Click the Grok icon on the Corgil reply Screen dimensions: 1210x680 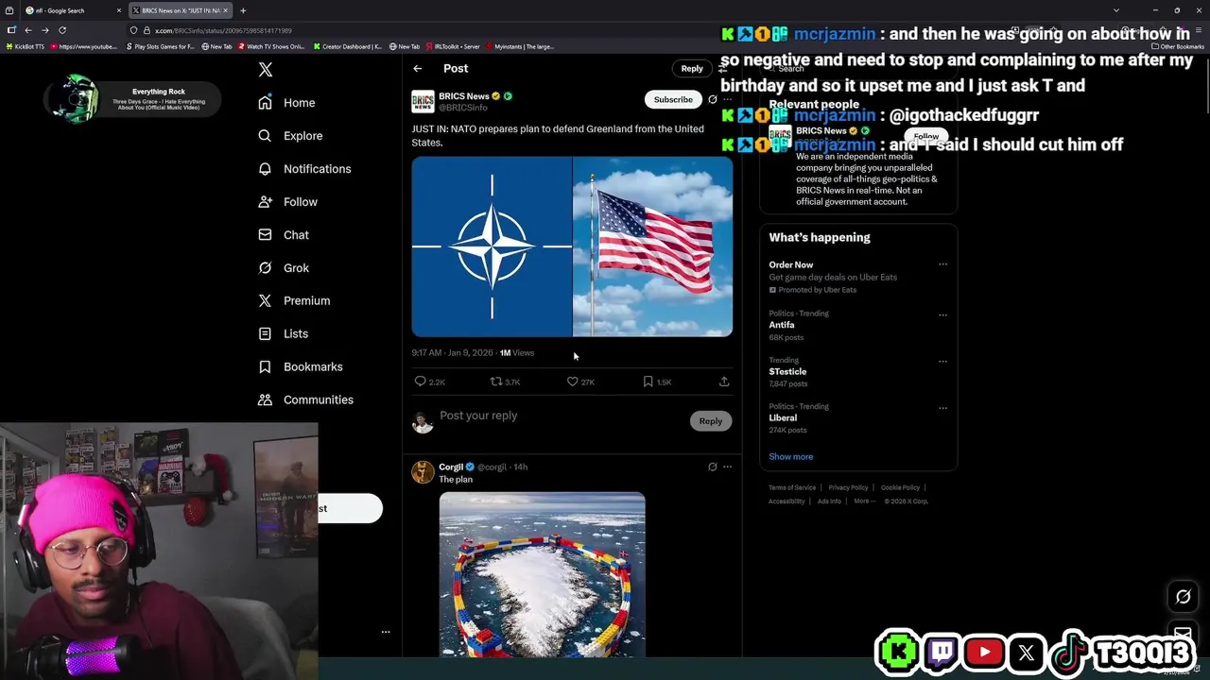point(713,467)
